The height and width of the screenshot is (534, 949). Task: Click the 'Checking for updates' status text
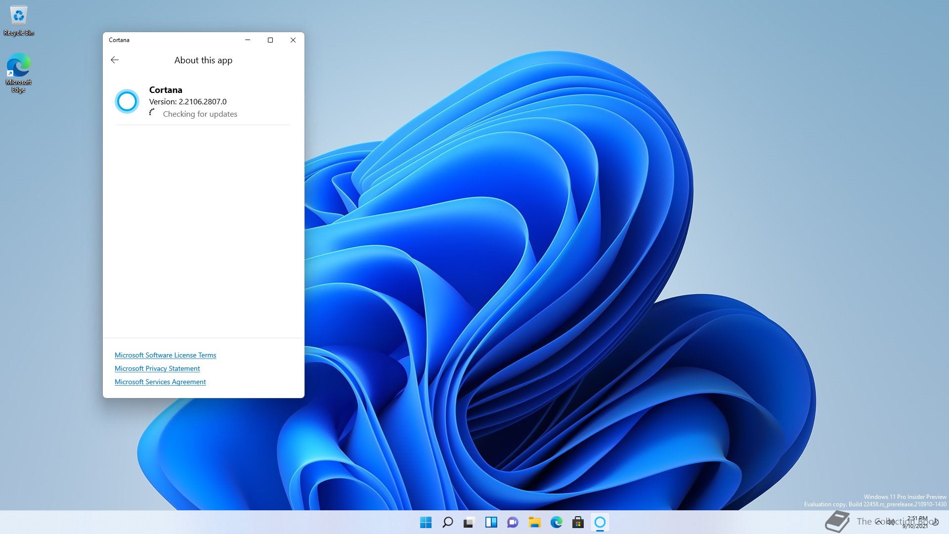pos(200,114)
